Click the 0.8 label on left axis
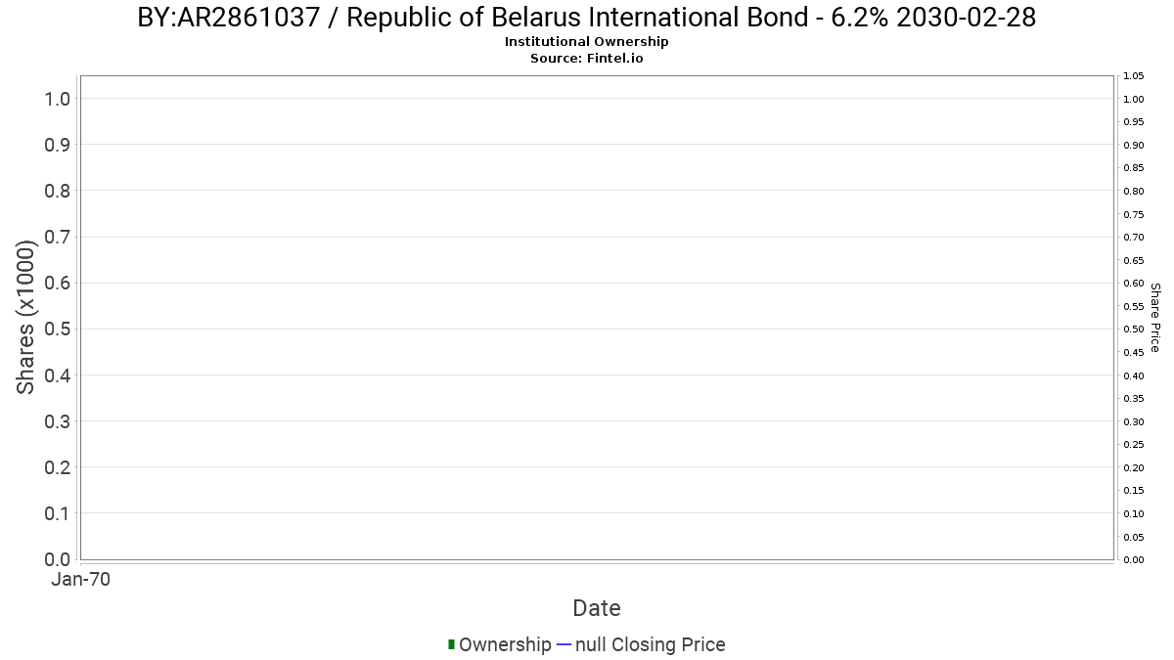 pos(58,191)
